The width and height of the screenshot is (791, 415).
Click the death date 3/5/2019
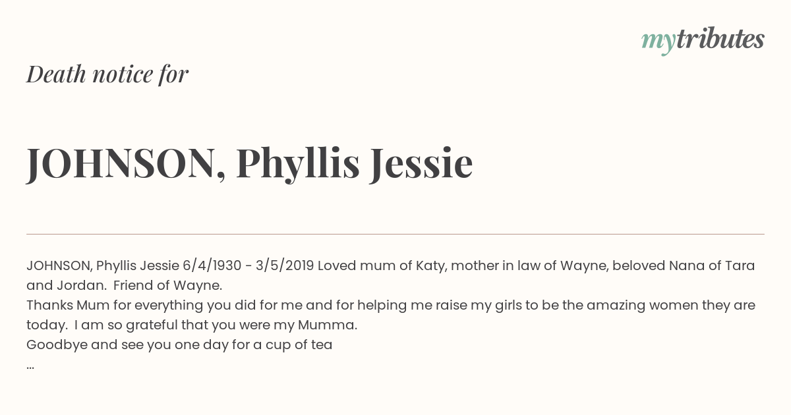(x=285, y=266)
